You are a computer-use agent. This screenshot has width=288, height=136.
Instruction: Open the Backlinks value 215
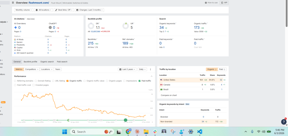click(x=91, y=43)
